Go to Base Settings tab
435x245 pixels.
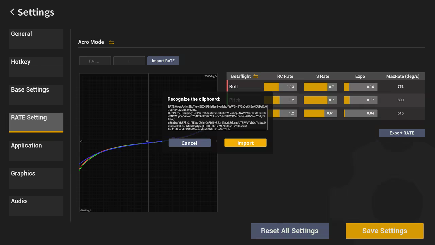coord(36,95)
